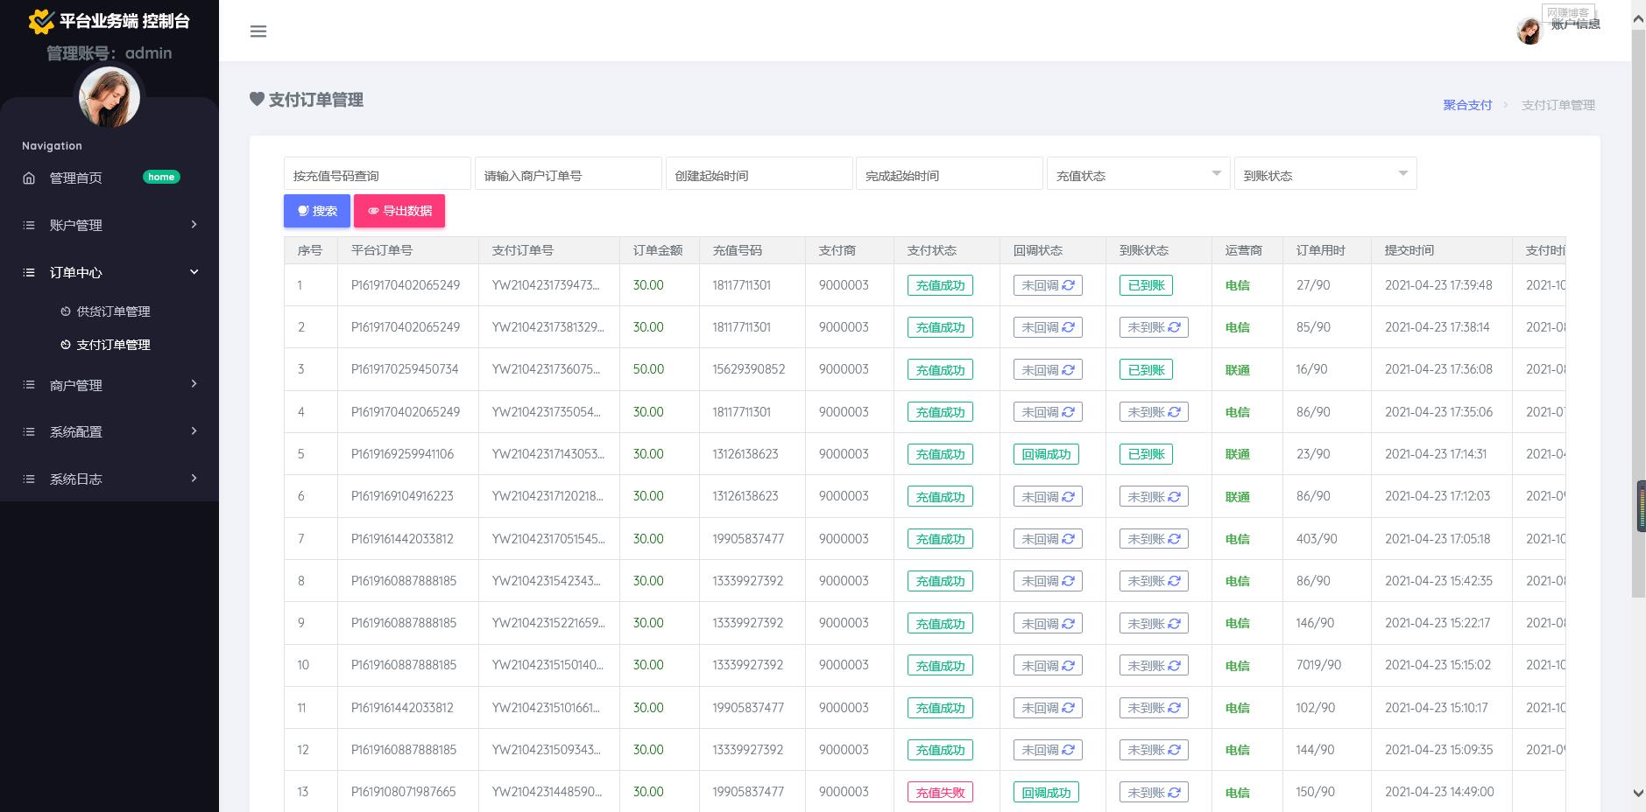Viewport: 1646px width, 812px height.
Task: Focus the 完成起始时间 date field
Action: pos(950,174)
